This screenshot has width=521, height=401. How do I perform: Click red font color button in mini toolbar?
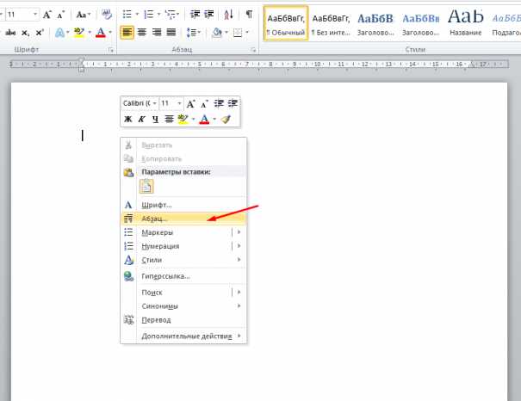coord(204,119)
